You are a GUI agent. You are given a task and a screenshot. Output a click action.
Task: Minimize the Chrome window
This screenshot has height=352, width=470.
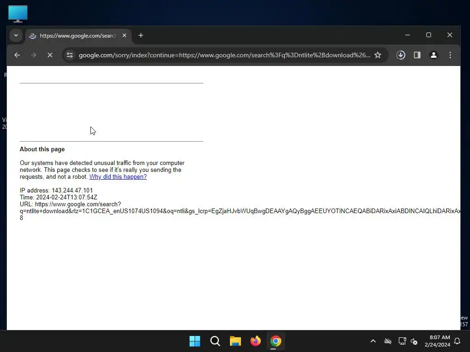408,35
